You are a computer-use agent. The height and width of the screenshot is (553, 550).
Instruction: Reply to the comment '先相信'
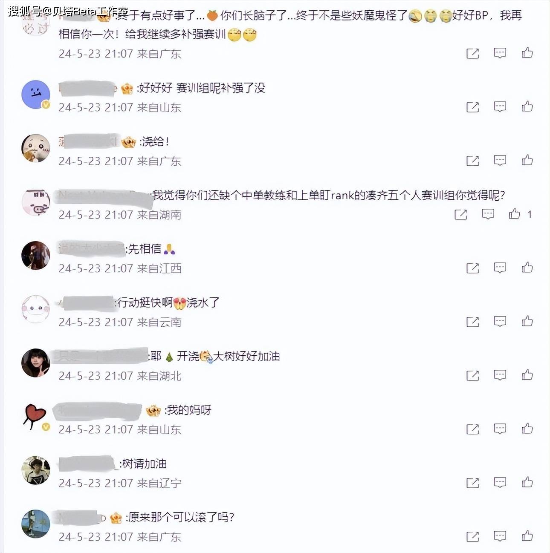point(500,268)
